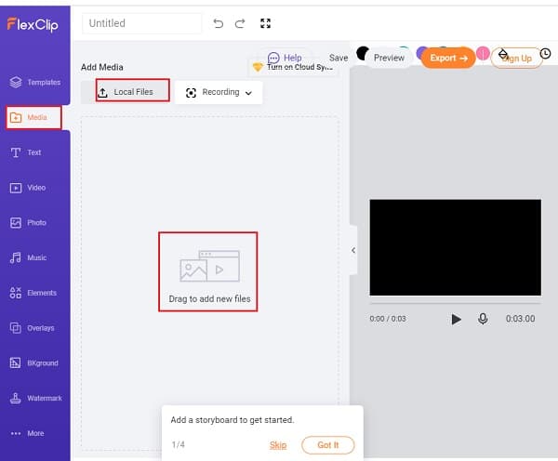Open the Text sidebar section
This screenshot has width=558, height=461.
tap(25, 152)
